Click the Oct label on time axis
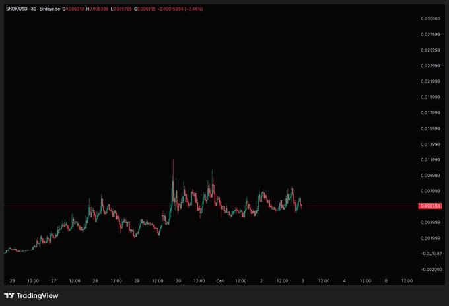 click(x=220, y=281)
